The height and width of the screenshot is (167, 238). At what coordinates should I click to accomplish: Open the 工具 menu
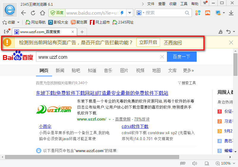point(184,4)
